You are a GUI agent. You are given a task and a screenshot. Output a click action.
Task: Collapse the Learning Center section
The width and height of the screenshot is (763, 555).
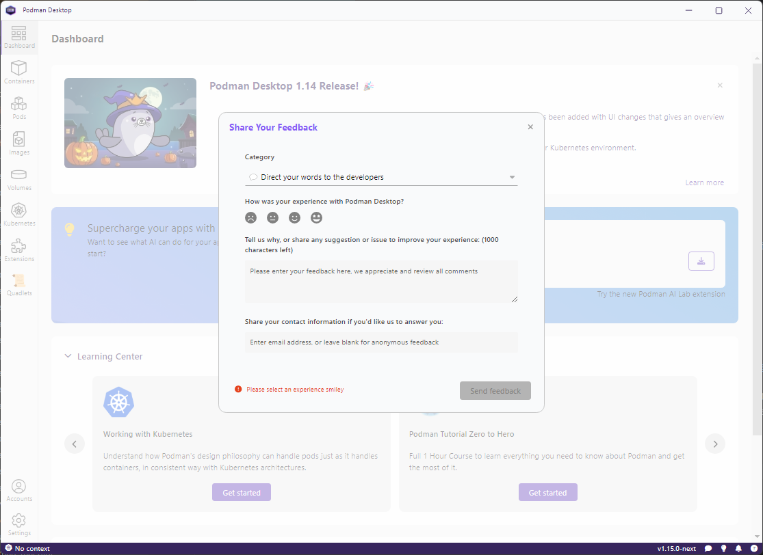pos(67,355)
